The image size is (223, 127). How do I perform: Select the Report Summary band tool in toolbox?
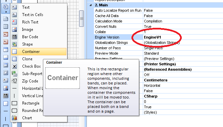tap(6, 42)
